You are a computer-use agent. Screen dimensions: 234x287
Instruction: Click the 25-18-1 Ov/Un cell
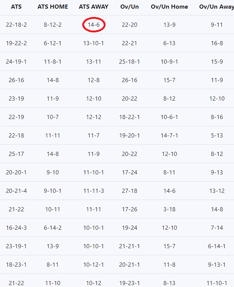(x=130, y=62)
